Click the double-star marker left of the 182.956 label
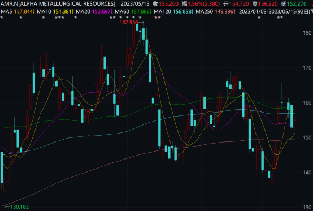The height and width of the screenshot is (211, 313). coord(112,18)
